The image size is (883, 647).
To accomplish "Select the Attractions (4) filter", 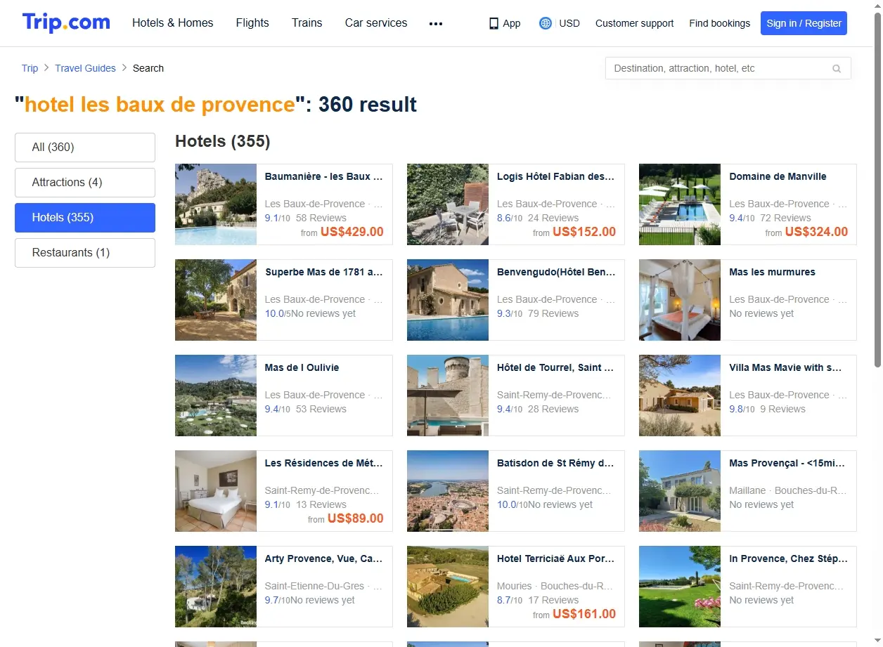I will pyautogui.click(x=85, y=183).
